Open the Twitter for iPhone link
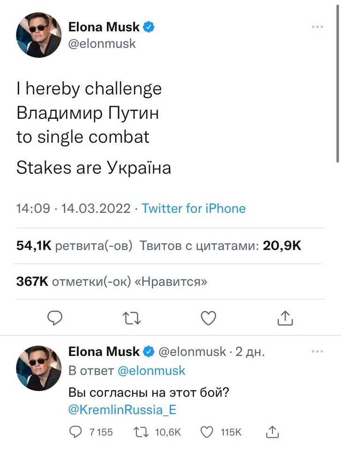 (194, 208)
